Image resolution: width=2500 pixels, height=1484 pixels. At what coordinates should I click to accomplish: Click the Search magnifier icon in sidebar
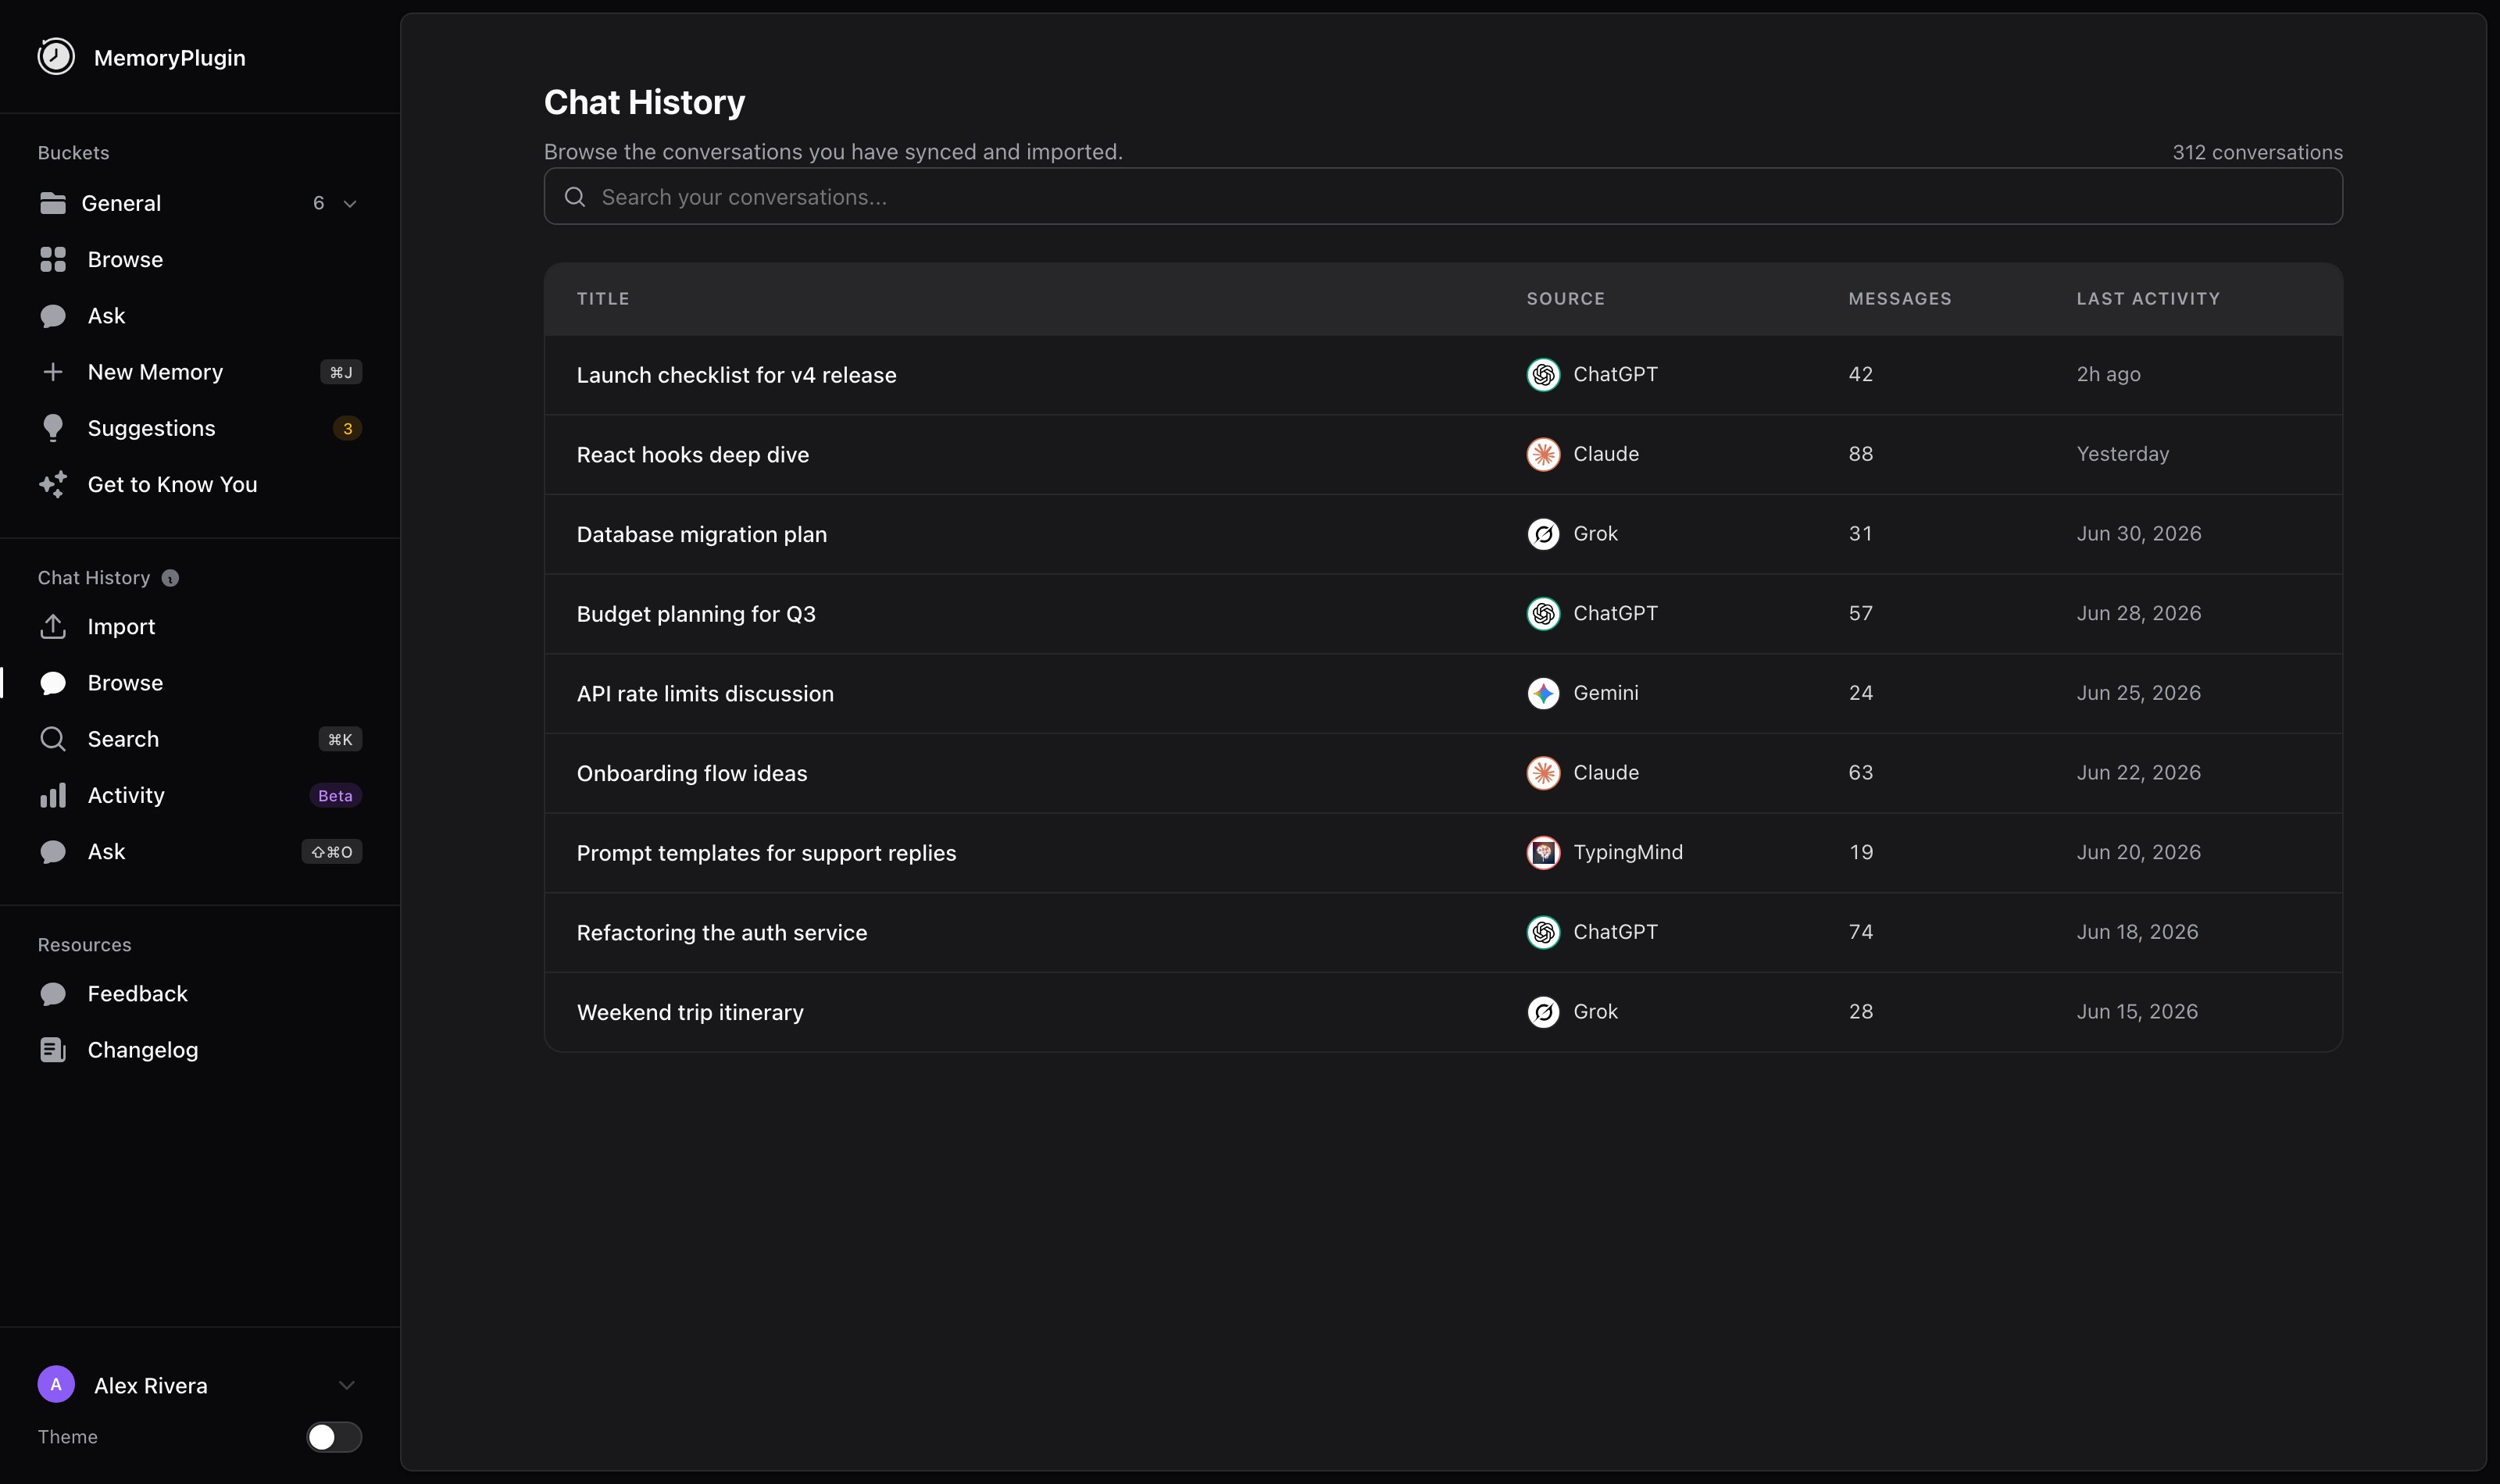[x=53, y=739]
